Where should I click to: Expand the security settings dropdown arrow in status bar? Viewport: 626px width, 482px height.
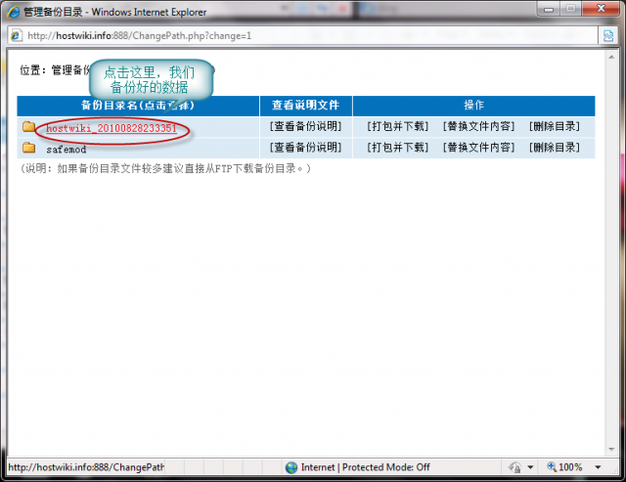(x=529, y=467)
